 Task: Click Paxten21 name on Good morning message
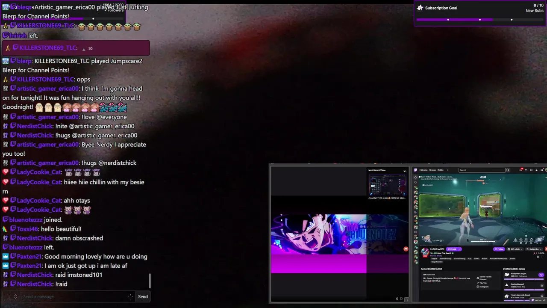(x=29, y=257)
